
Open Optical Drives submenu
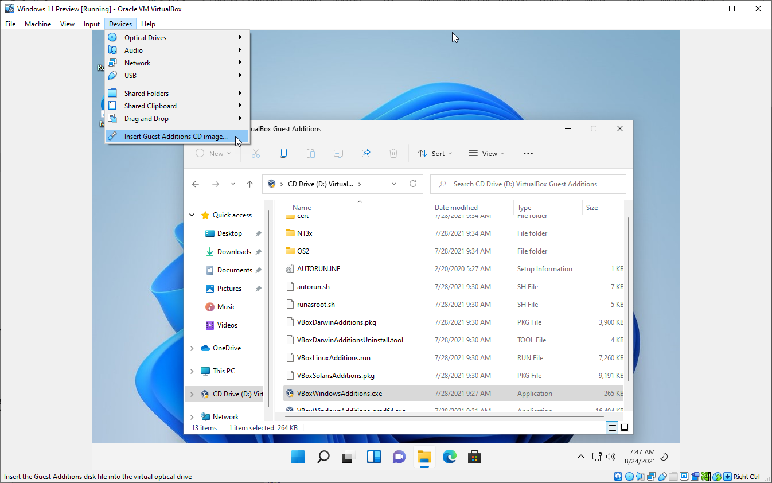(177, 37)
